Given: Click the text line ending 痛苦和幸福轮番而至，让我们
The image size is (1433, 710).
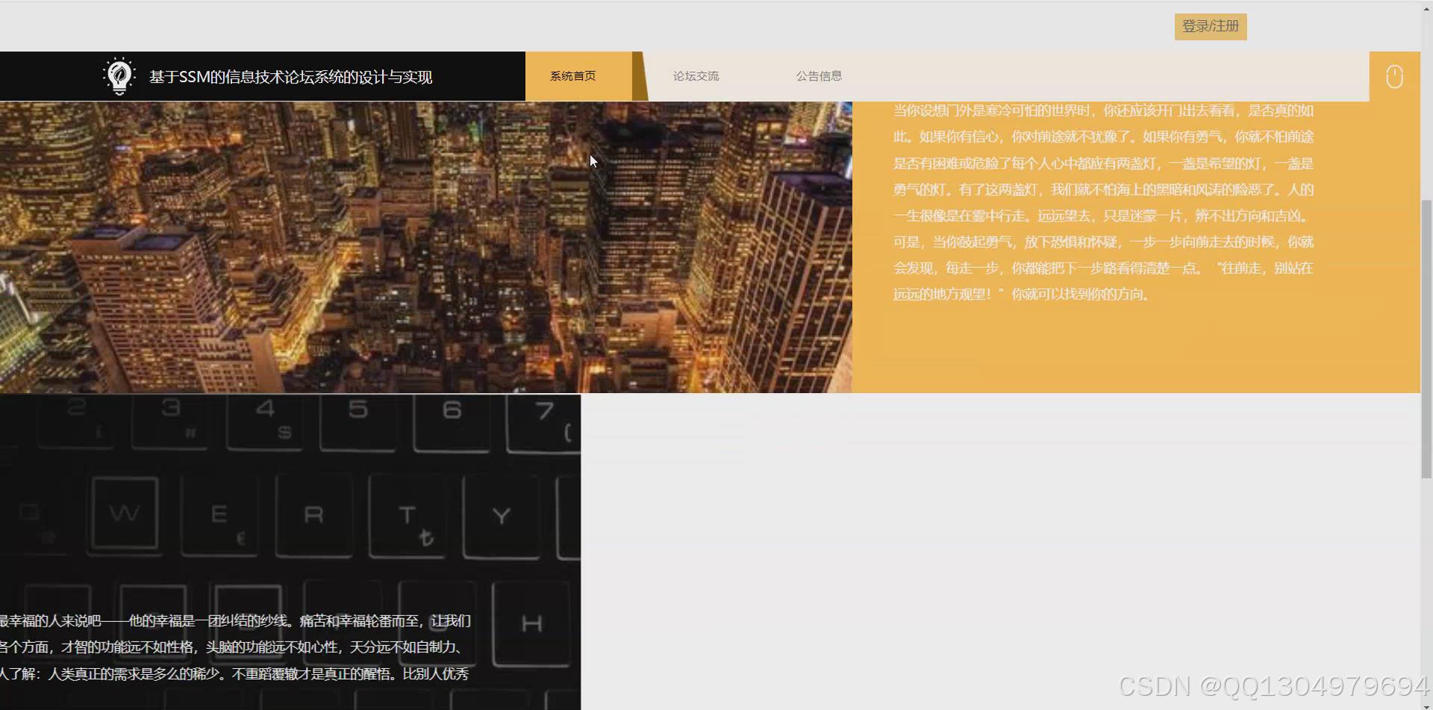Looking at the screenshot, I should coord(235,621).
